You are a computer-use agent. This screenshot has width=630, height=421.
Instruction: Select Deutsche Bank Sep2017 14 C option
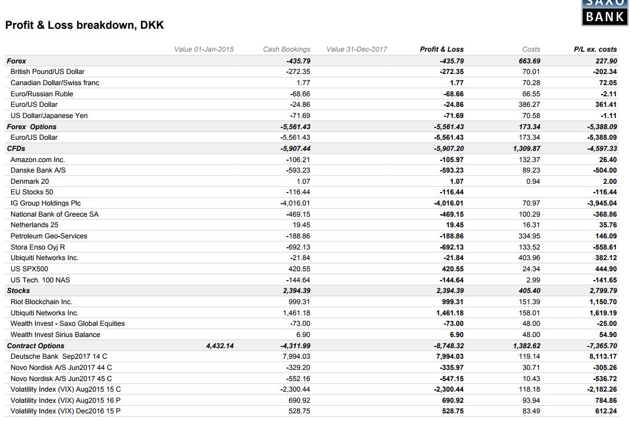coord(59,356)
